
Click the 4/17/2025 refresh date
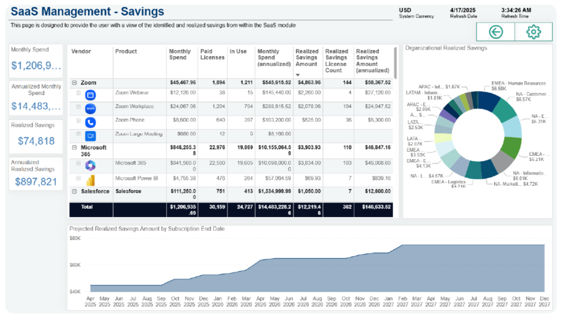(463, 10)
